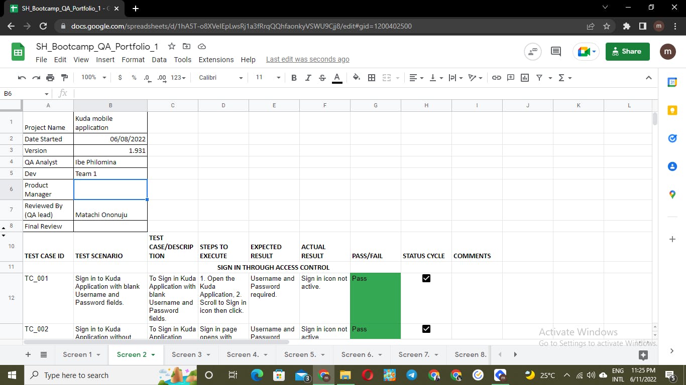Redo the last undone action
686x385 pixels.
[36, 78]
